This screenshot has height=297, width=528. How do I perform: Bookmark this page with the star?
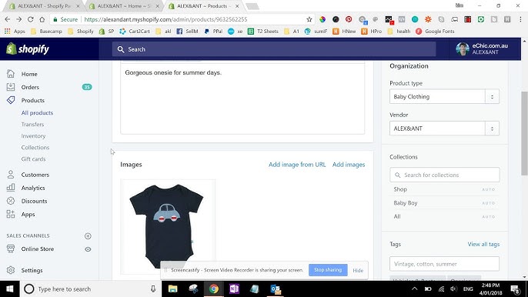click(309, 19)
